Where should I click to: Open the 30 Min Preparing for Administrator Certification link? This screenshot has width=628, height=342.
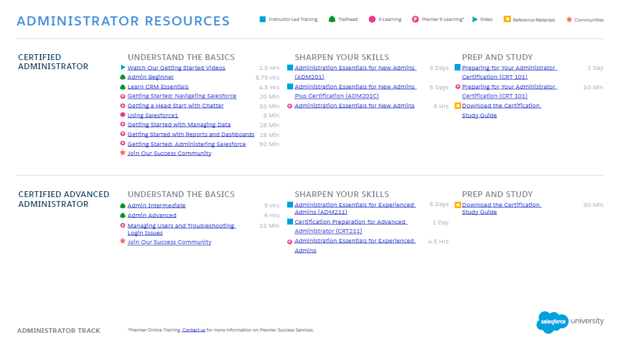click(x=509, y=91)
